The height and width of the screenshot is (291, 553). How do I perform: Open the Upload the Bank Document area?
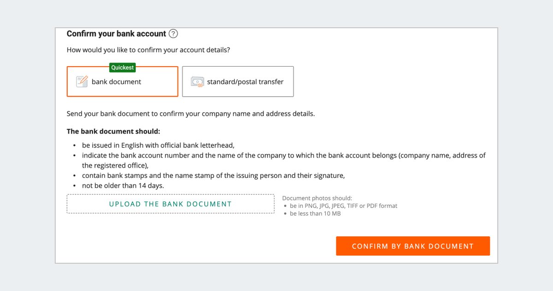coord(171,204)
